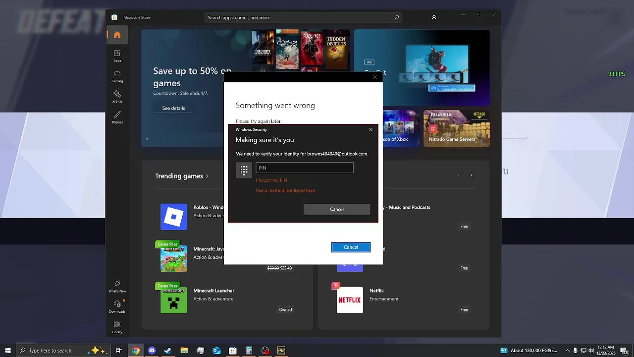Open Google Chrome from the taskbar
This screenshot has height=357, width=634.
[136, 351]
